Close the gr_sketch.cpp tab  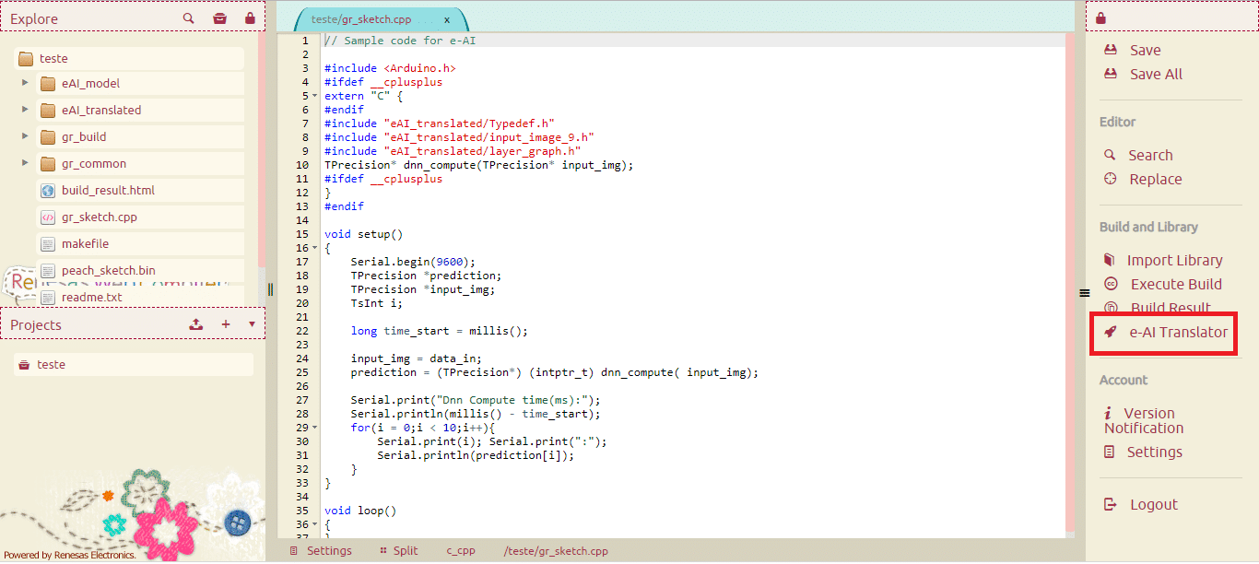pyautogui.click(x=447, y=19)
